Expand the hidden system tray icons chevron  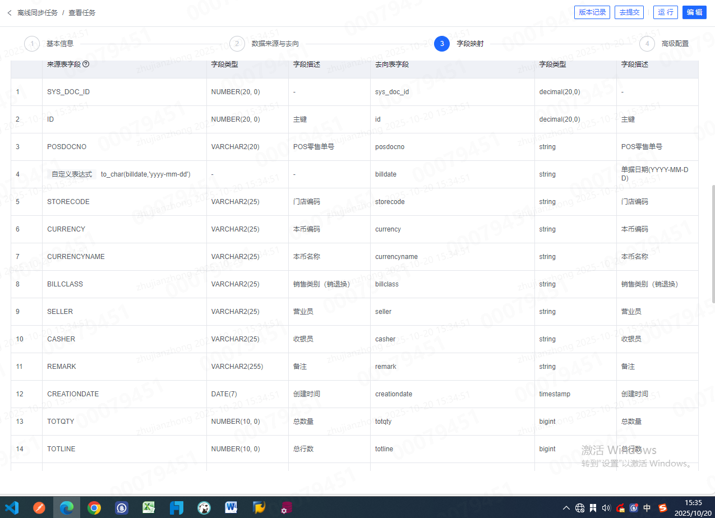(x=566, y=508)
